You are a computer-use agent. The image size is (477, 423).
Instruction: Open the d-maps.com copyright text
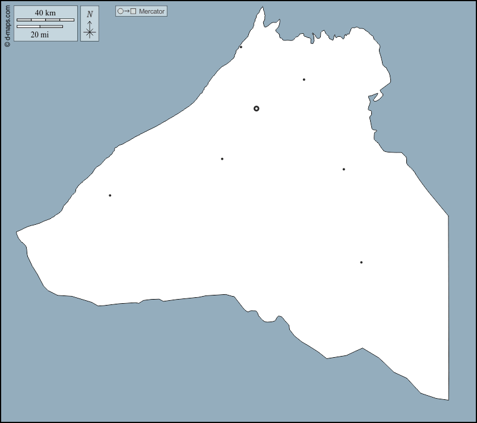tap(7, 26)
